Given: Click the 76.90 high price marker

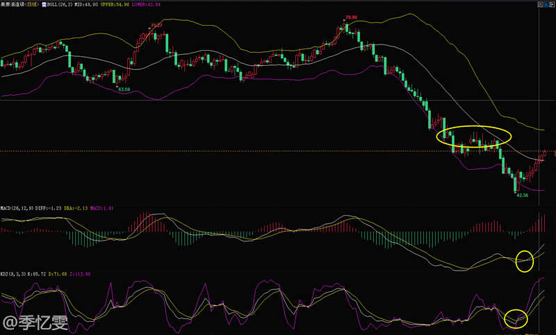Looking at the screenshot, I should (x=350, y=17).
